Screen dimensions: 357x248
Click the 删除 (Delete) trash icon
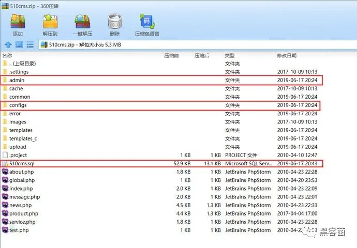114,24
